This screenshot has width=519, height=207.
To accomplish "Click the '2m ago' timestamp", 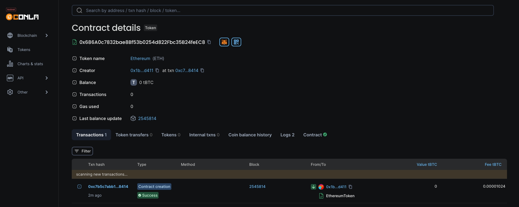I will point(95,195).
